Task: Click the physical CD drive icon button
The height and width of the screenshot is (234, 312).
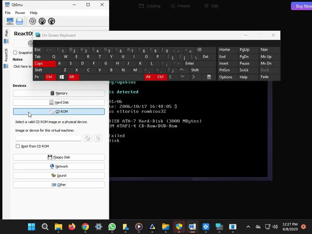Action: pyautogui.click(x=98, y=138)
